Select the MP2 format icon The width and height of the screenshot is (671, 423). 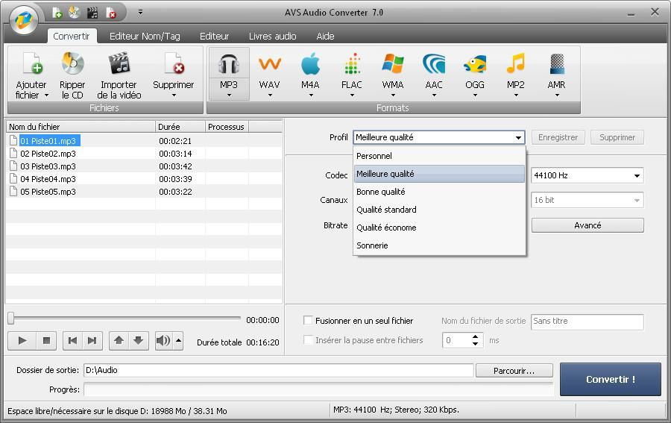(516, 64)
